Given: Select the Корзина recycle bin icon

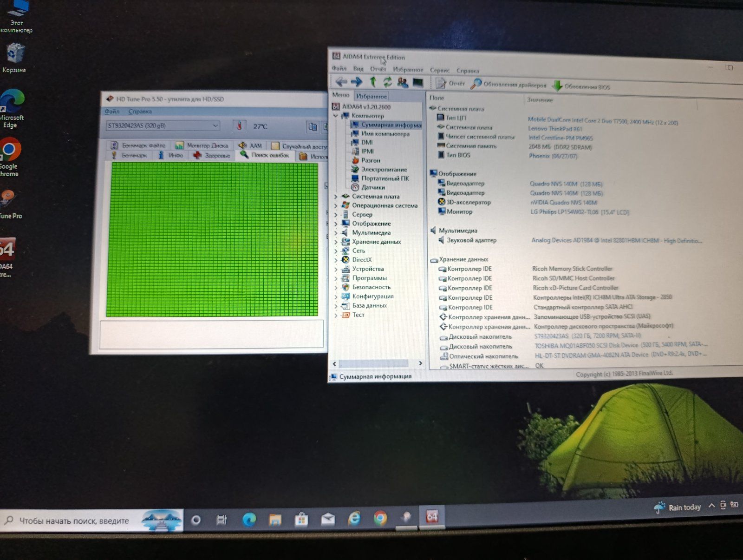Looking at the screenshot, I should (x=14, y=58).
